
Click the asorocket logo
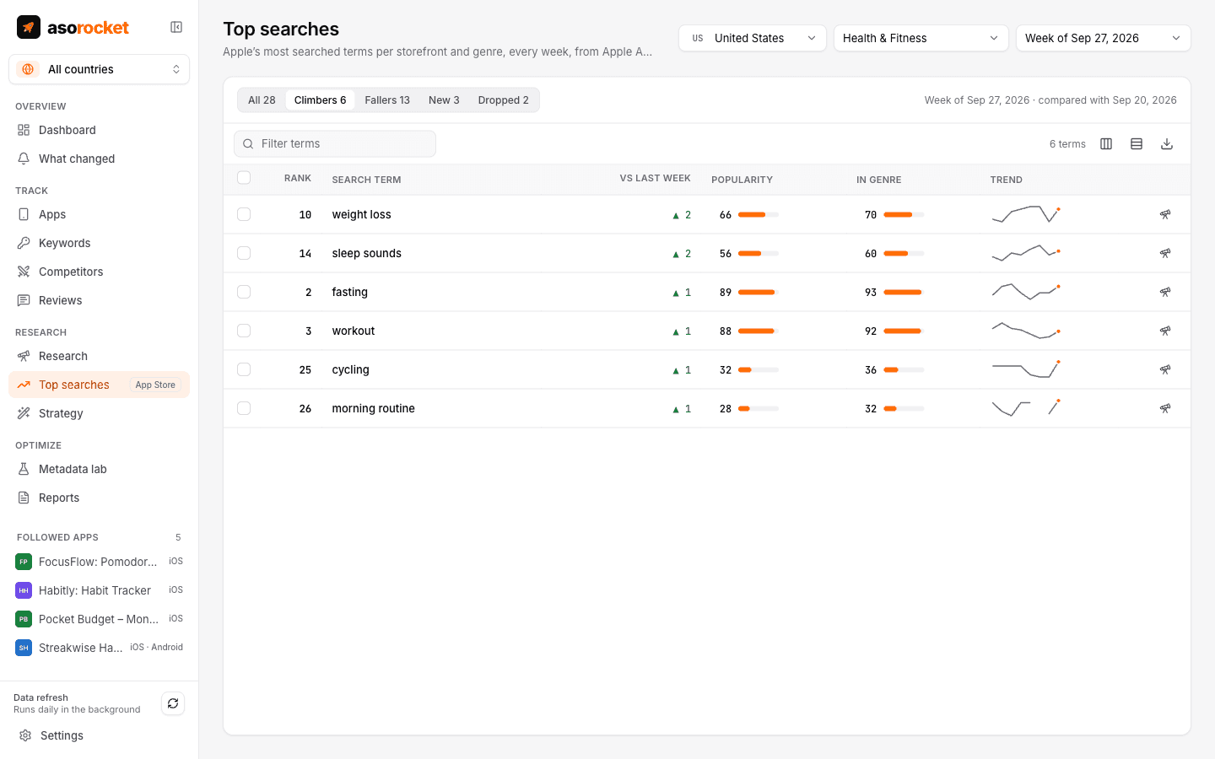[x=73, y=27]
